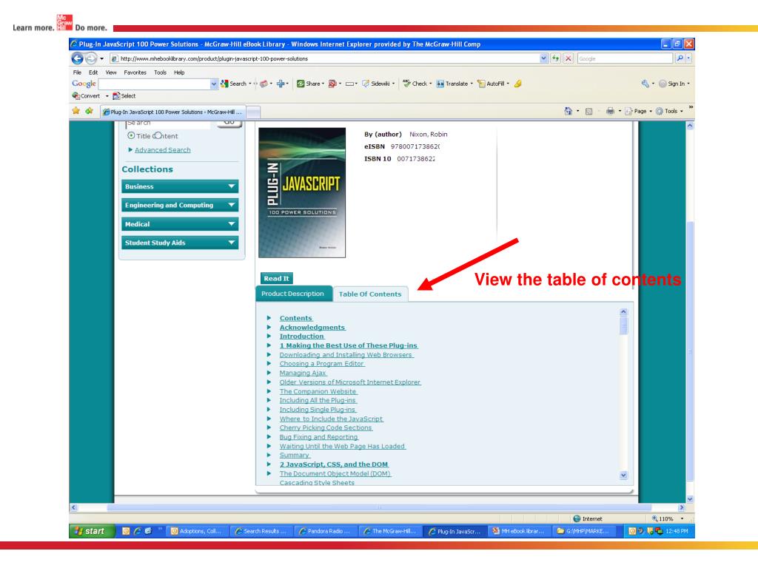
Task: Open the address bar history dropdown arrow
Action: tap(544, 58)
